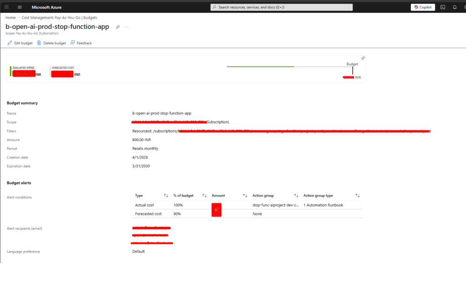Focus the Search resources, services, and docs box
The width and height of the screenshot is (466, 281).
pyautogui.click(x=281, y=7)
